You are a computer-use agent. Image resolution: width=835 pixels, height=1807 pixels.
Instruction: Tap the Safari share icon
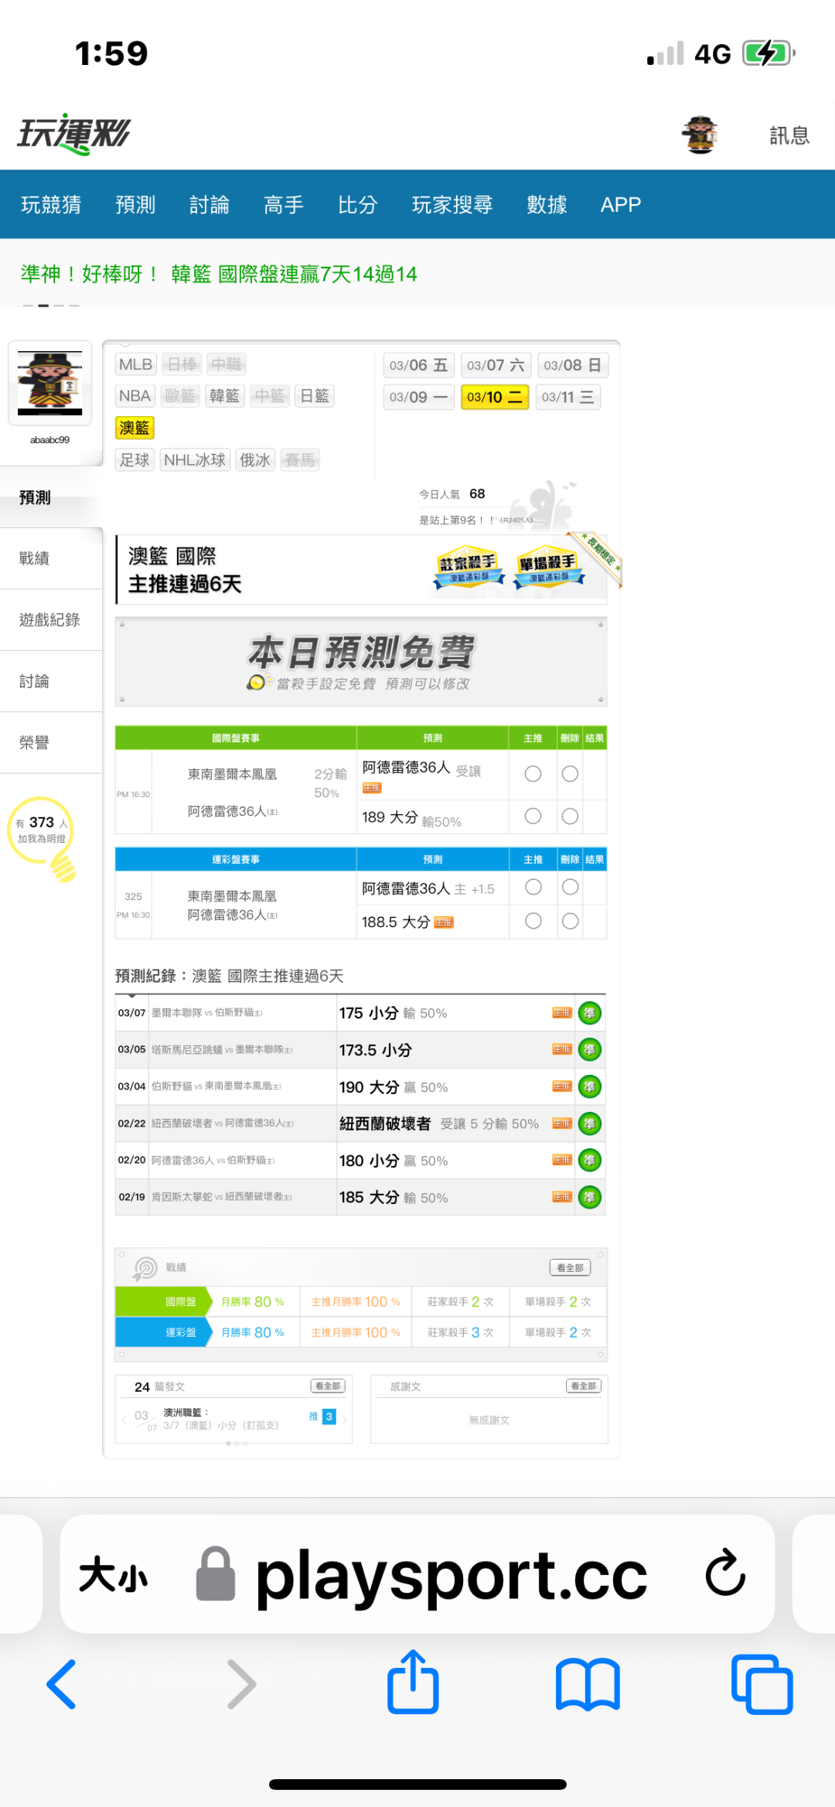(x=413, y=1683)
